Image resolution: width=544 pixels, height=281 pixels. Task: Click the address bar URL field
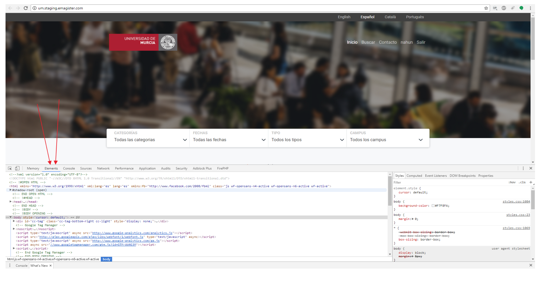259,8
